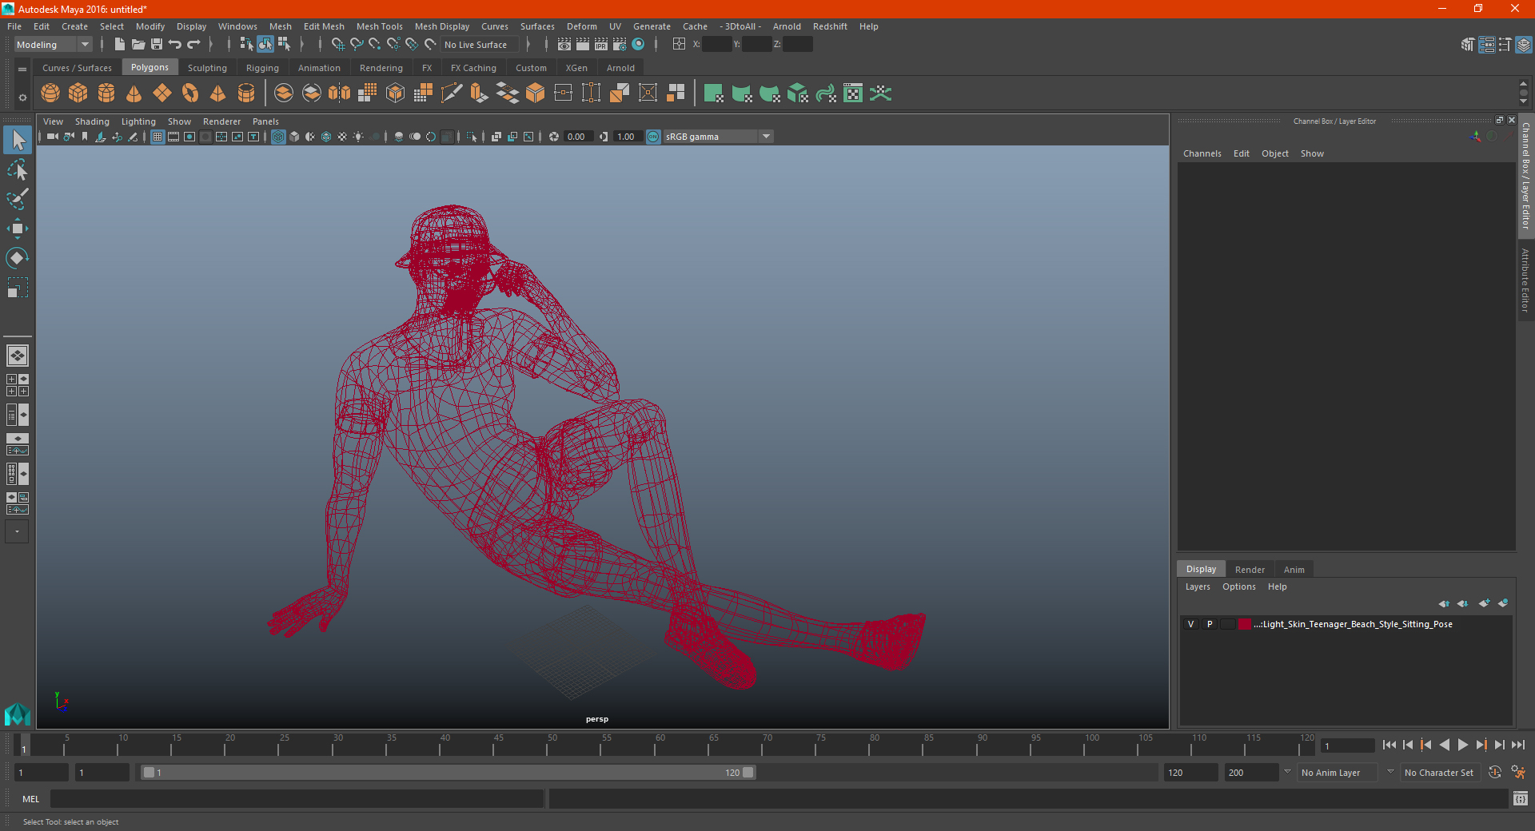
Task: Open Render Settings from status line
Action: 620,45
